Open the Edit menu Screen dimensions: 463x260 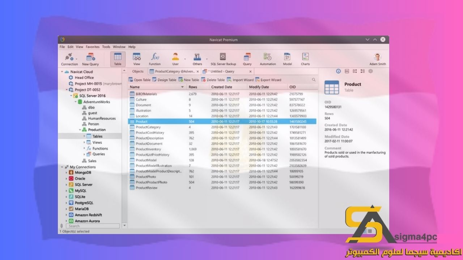point(71,47)
